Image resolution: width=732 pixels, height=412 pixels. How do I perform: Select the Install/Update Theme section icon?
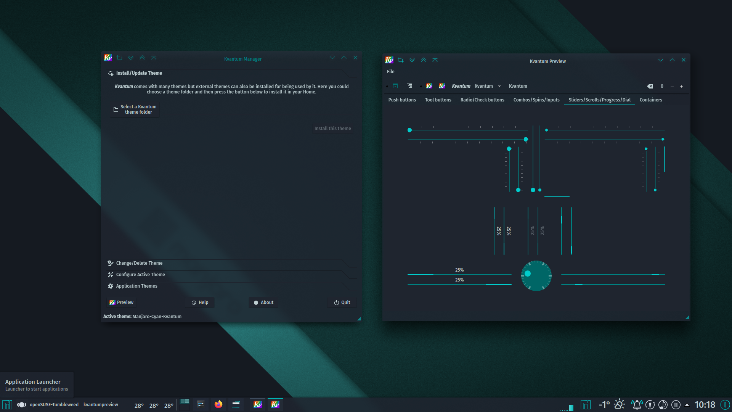(x=111, y=73)
